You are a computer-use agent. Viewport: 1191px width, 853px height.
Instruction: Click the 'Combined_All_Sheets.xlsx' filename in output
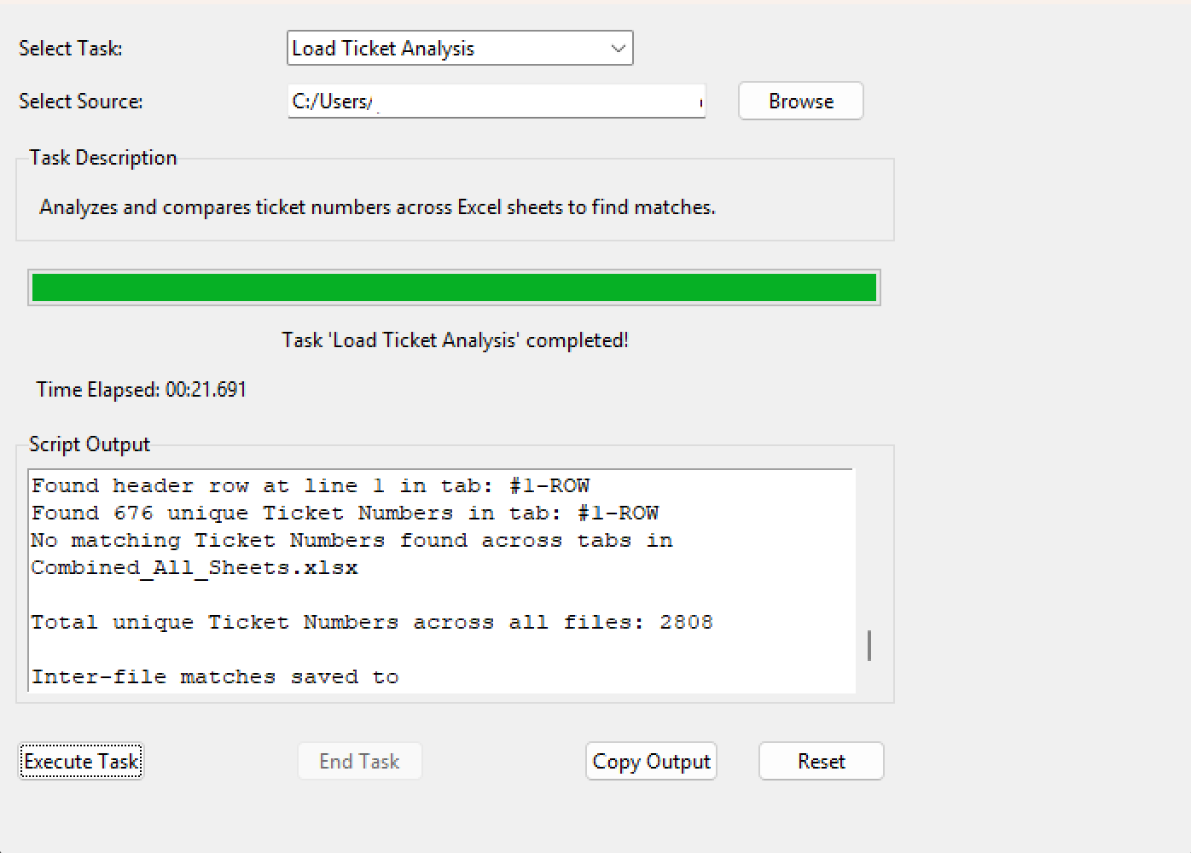click(194, 567)
